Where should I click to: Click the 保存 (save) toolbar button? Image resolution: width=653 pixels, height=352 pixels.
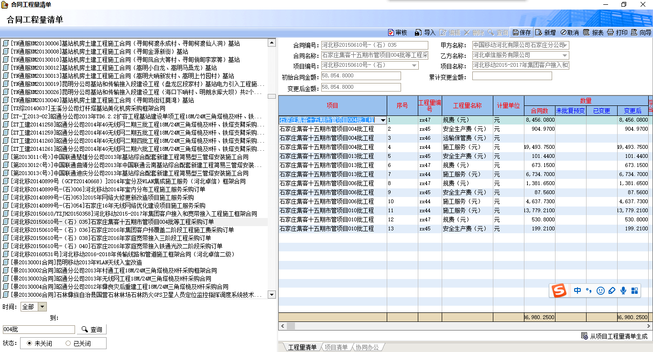pos(522,32)
